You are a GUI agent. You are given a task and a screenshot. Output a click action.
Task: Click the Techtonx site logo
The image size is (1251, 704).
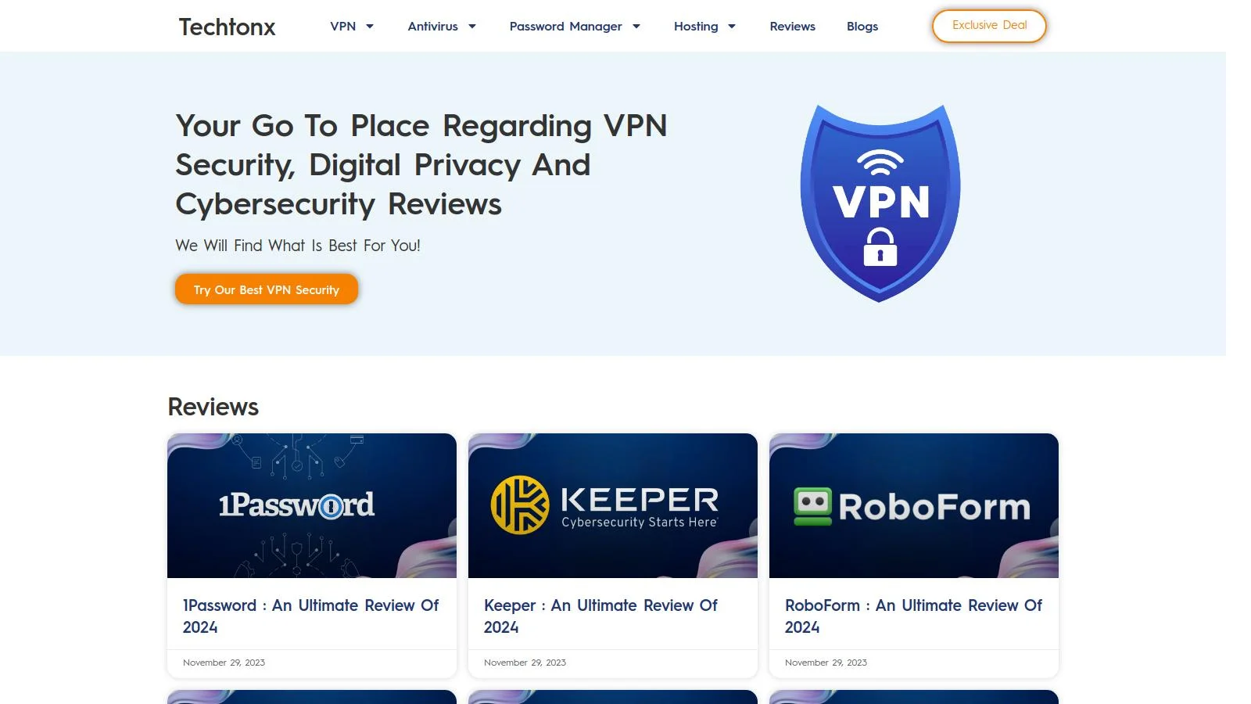(x=227, y=27)
